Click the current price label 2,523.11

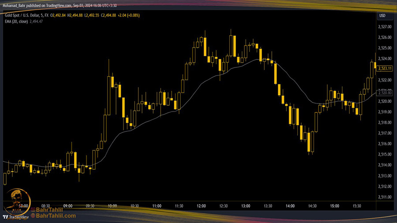pos(385,68)
